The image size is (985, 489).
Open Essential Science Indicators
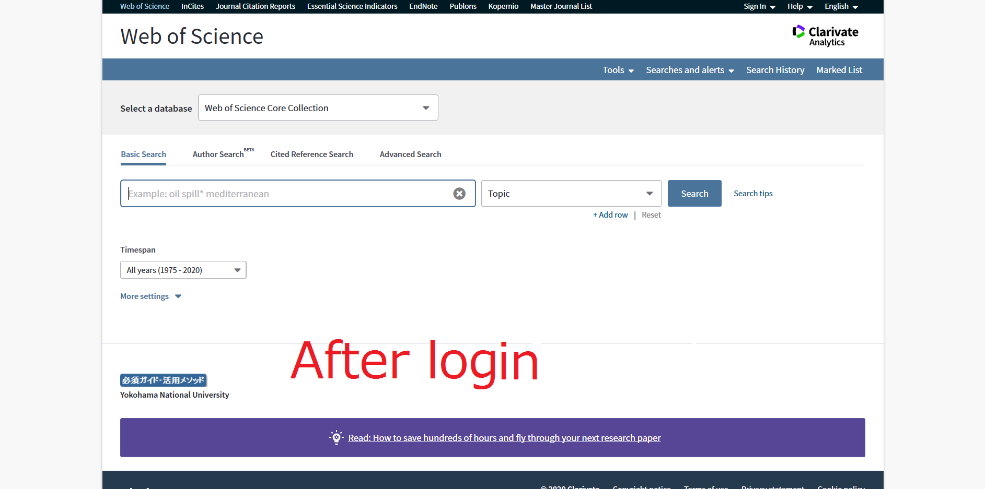coord(352,6)
